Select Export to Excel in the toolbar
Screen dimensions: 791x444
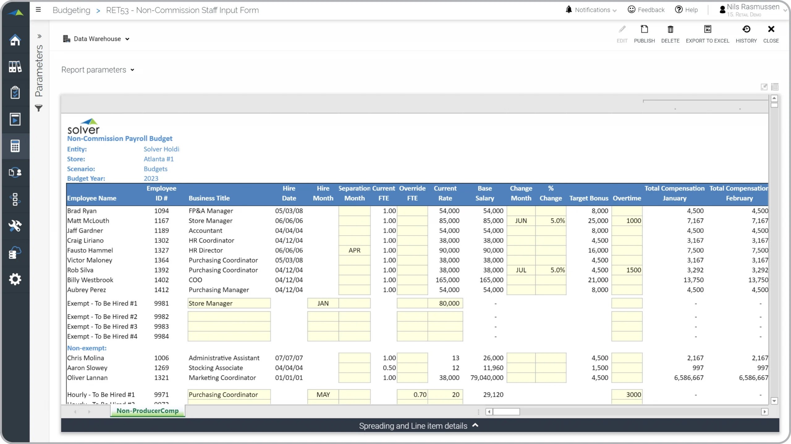(708, 33)
